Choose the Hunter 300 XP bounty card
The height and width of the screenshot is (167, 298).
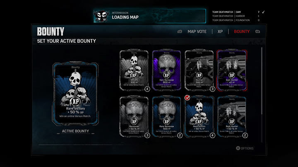[x=199, y=70]
